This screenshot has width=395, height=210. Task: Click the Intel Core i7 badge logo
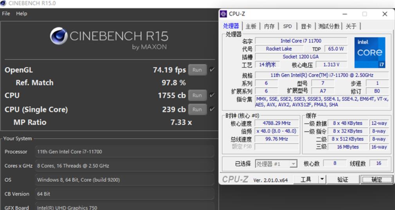[x=370, y=52]
